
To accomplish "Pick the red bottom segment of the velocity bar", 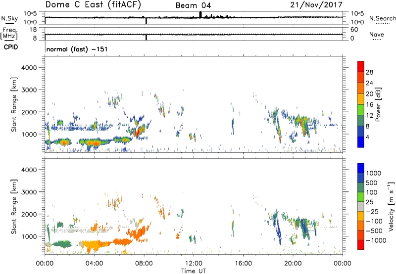I will click(361, 245).
